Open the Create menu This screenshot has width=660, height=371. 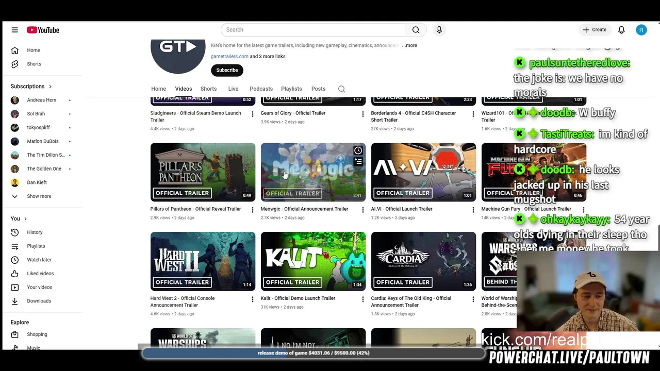595,30
